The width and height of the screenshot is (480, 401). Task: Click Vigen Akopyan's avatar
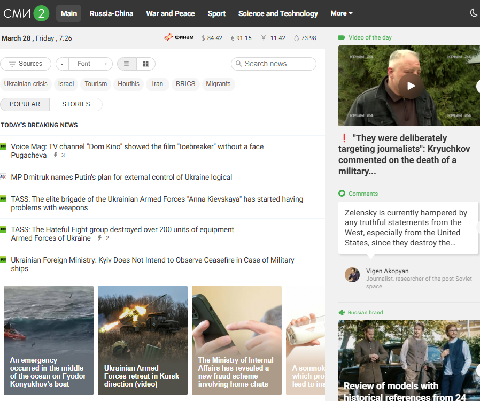pos(352,275)
